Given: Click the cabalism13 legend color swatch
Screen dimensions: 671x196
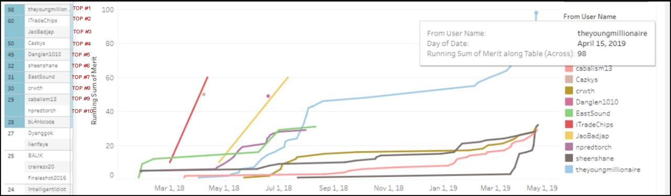Looking at the screenshot, I should click(568, 68).
